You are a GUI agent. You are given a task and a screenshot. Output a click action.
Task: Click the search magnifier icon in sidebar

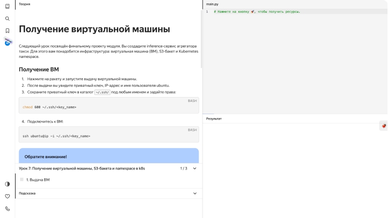coord(7,19)
